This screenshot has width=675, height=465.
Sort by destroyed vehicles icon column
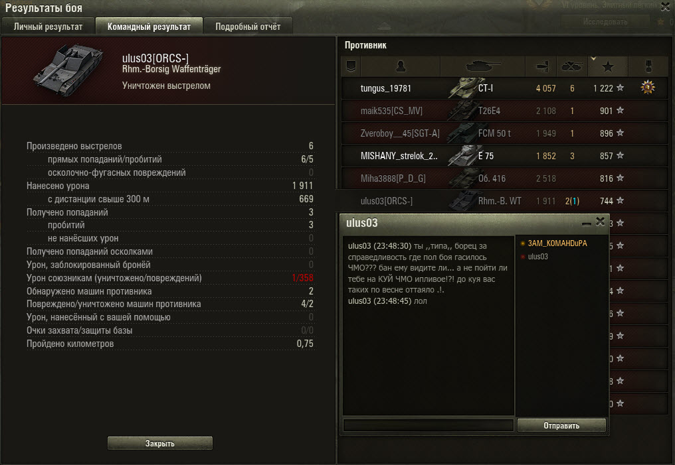tap(571, 66)
